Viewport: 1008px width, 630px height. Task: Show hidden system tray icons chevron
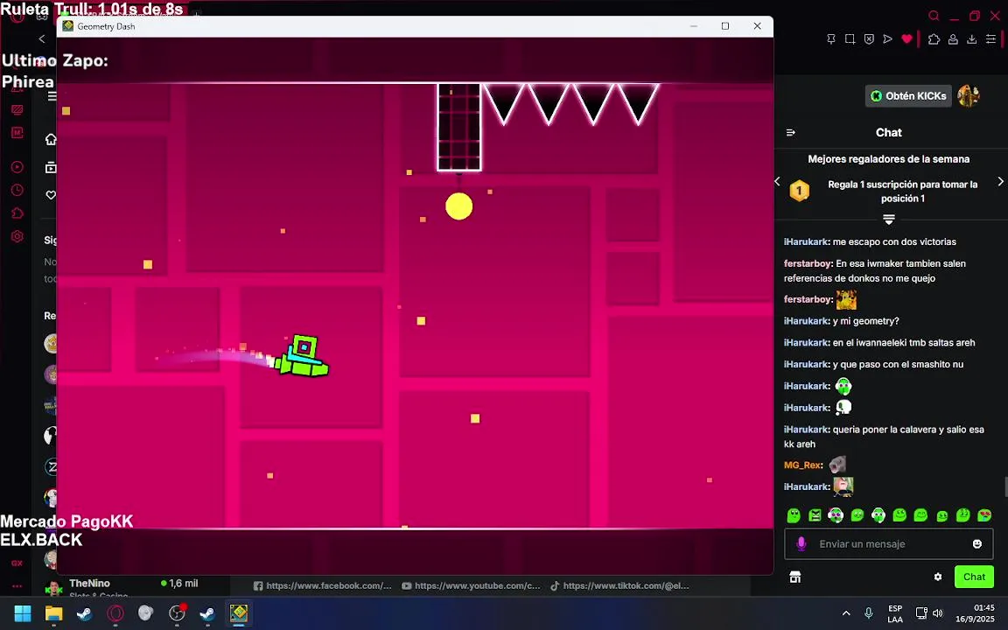click(846, 613)
